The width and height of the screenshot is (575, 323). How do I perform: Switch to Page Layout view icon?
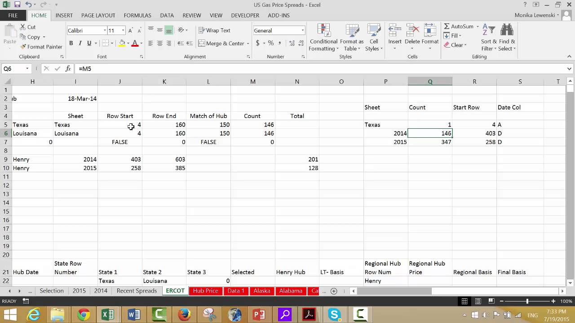[x=478, y=301]
